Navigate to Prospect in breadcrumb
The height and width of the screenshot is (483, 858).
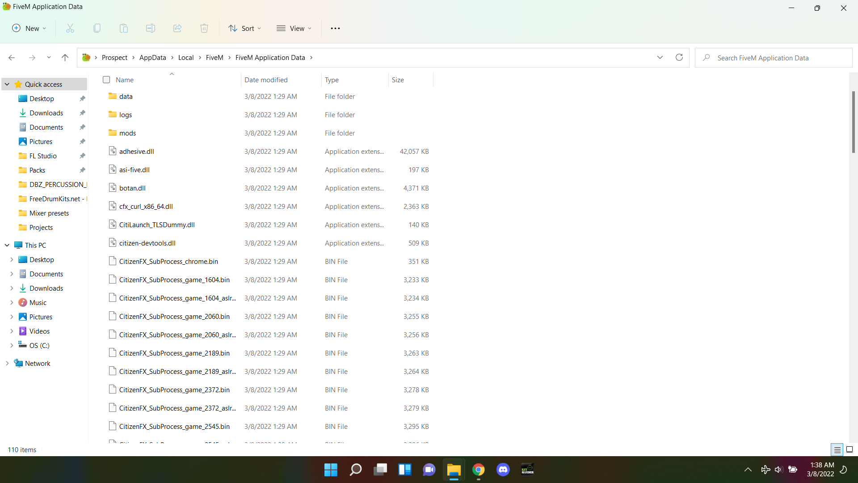(114, 58)
